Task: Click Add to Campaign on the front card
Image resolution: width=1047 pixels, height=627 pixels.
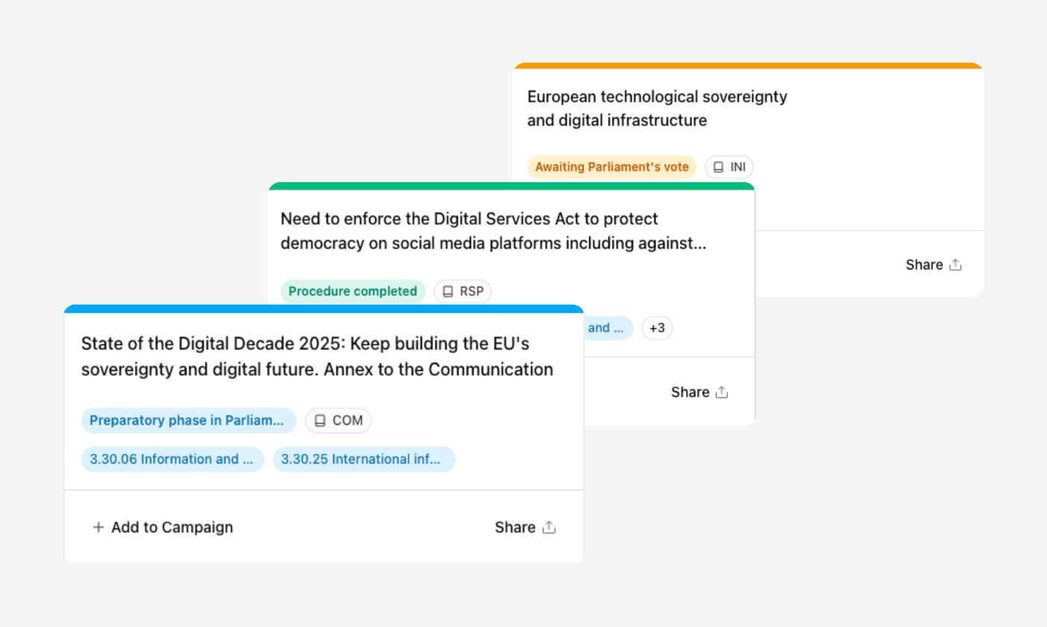Action: pos(163,527)
